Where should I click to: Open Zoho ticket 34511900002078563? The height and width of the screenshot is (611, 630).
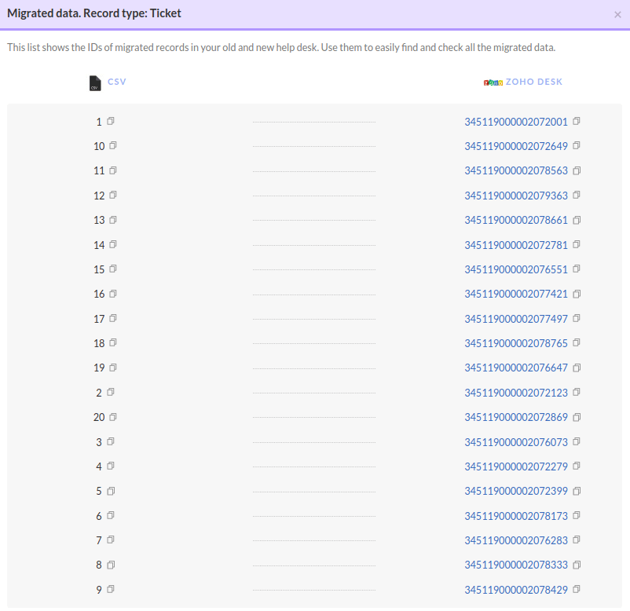(x=516, y=170)
